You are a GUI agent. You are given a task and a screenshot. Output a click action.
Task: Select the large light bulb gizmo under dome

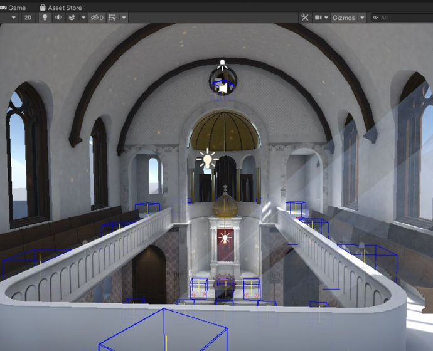207,159
